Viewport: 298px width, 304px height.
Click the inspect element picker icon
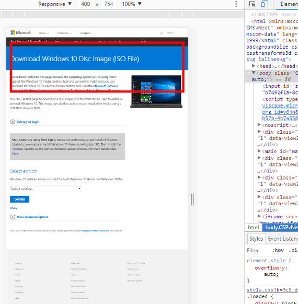pos(252,4)
